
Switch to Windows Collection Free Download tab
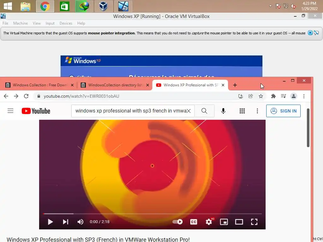(x=39, y=85)
